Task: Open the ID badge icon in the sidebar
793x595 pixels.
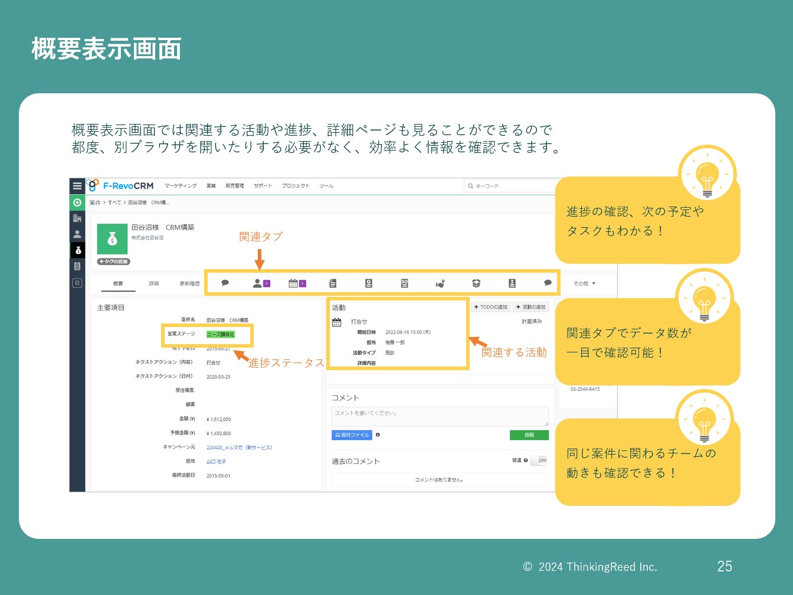Action: tap(77, 266)
